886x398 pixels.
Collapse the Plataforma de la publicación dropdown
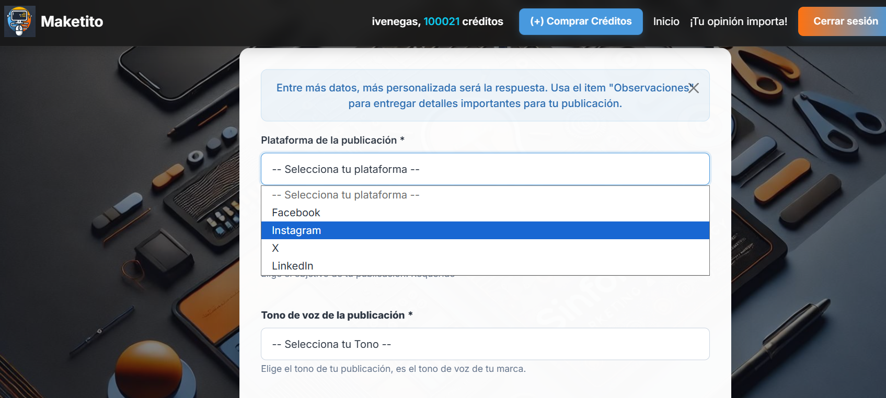[485, 169]
